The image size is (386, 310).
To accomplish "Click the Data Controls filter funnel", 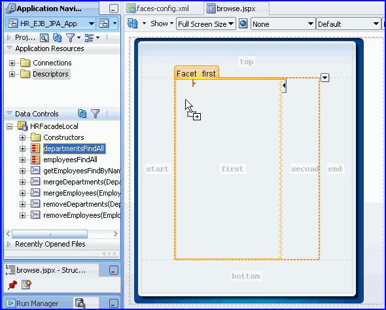I will click(96, 113).
